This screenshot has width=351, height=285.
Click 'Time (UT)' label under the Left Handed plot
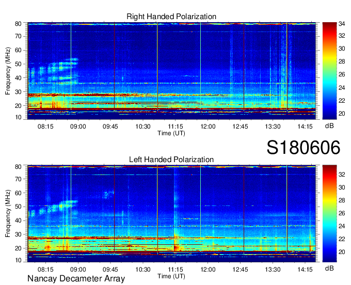tap(171, 276)
